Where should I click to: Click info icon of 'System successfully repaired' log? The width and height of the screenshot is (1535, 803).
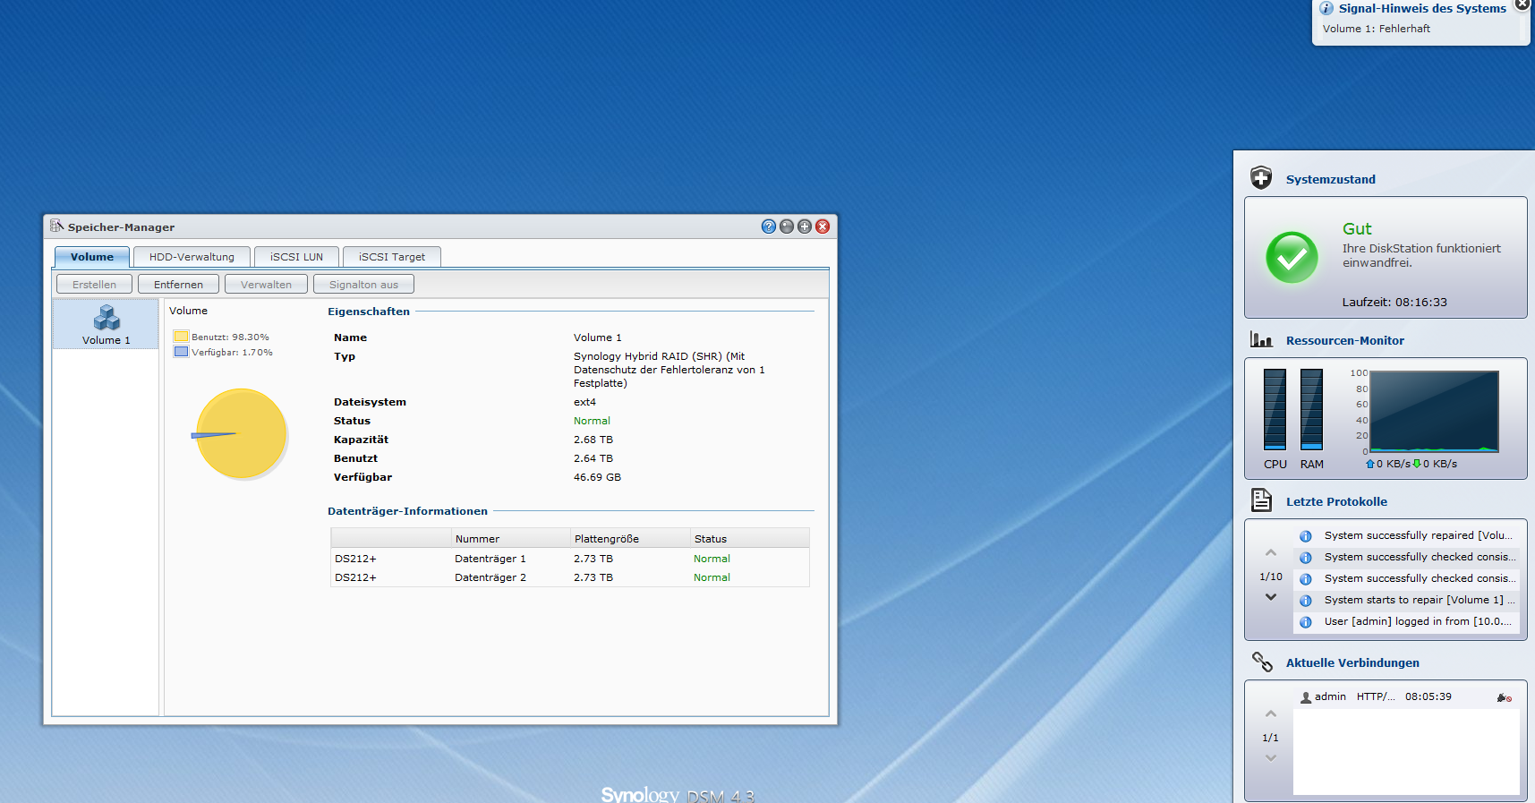[1306, 536]
